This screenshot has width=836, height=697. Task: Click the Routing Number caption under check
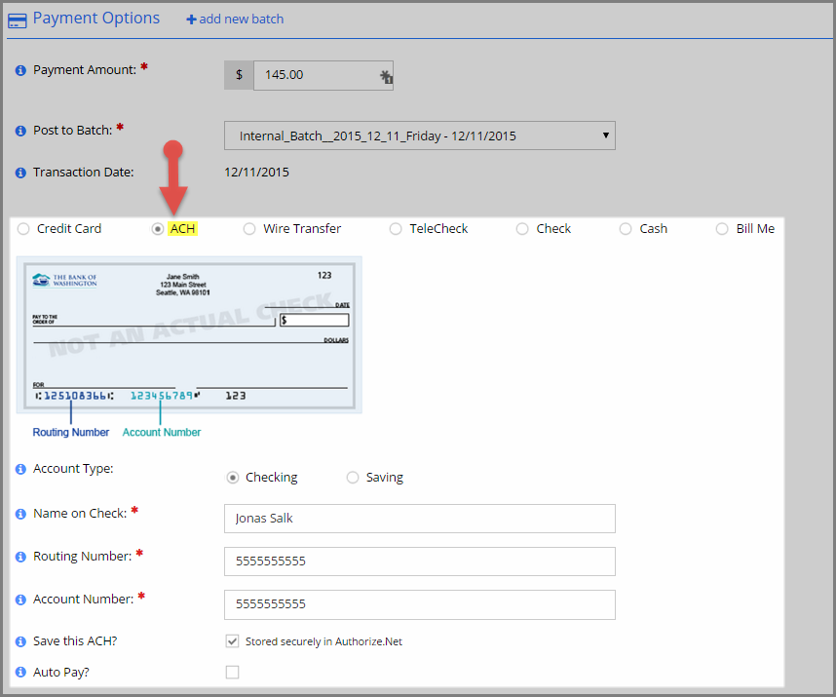[71, 433]
